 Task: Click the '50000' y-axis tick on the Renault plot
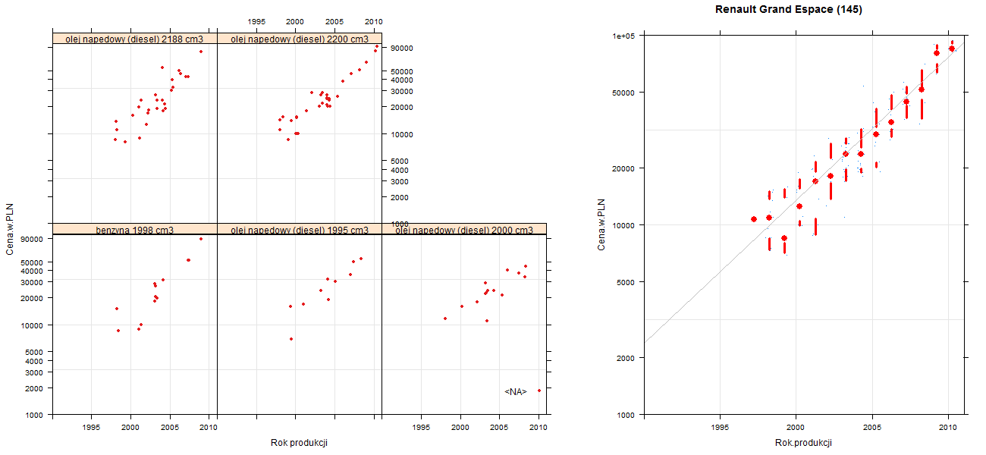tap(625, 93)
